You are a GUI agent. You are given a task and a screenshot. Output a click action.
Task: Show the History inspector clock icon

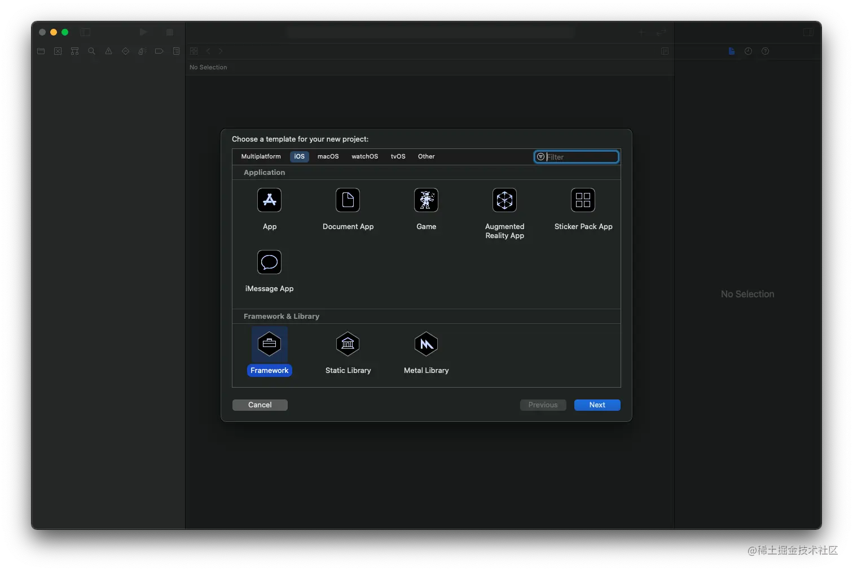pyautogui.click(x=748, y=51)
